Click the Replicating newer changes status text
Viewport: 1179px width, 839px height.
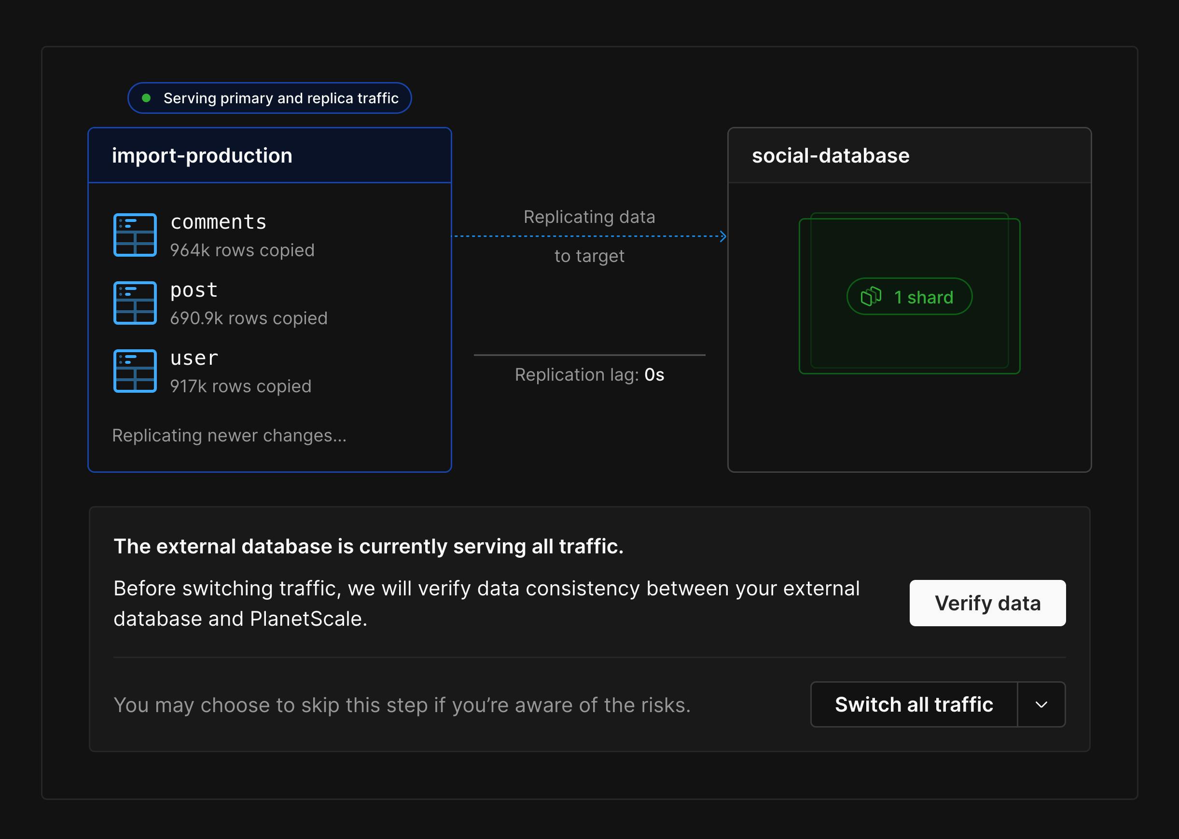point(229,436)
